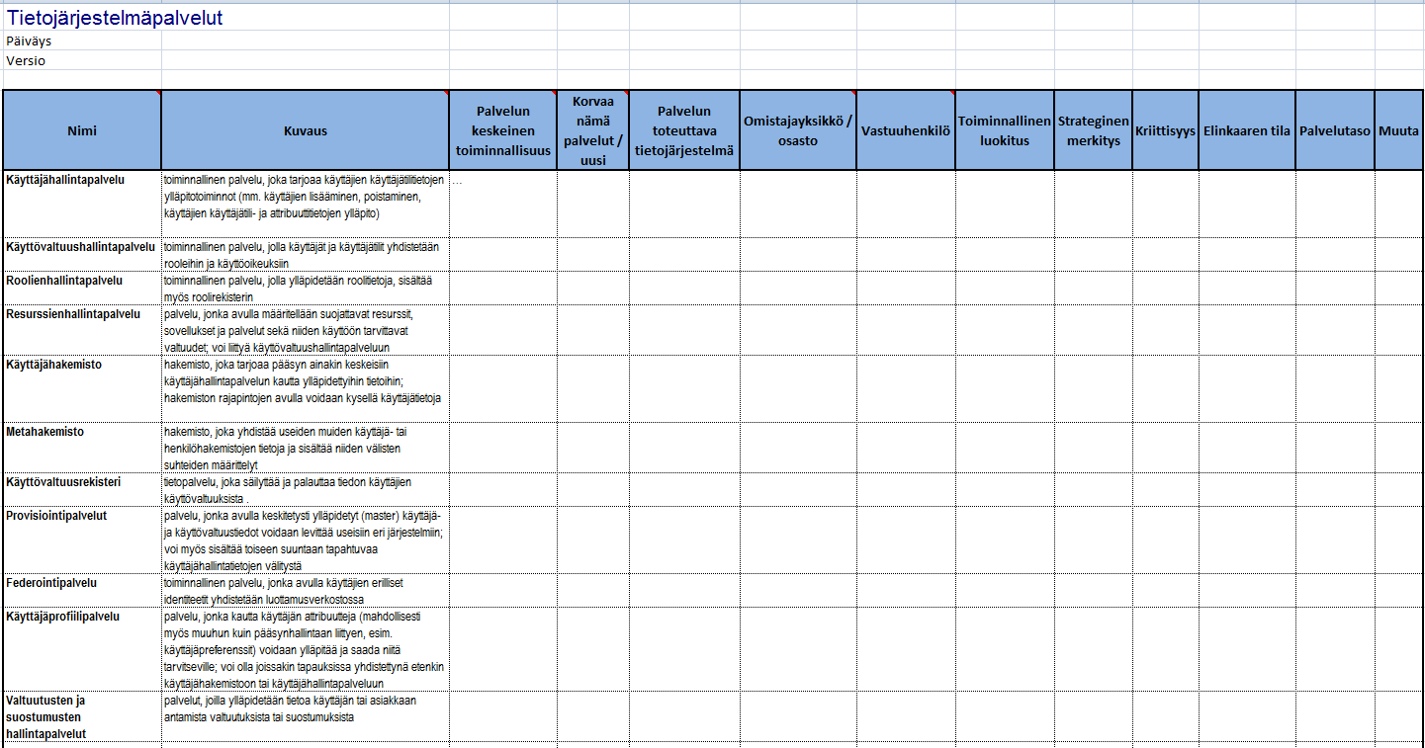
Task: Select the empty Kriittisyys cell for Metahakemisto
Action: tap(1166, 449)
